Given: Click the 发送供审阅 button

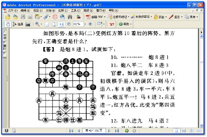Looking at the screenshot, I should click(x=140, y=17).
